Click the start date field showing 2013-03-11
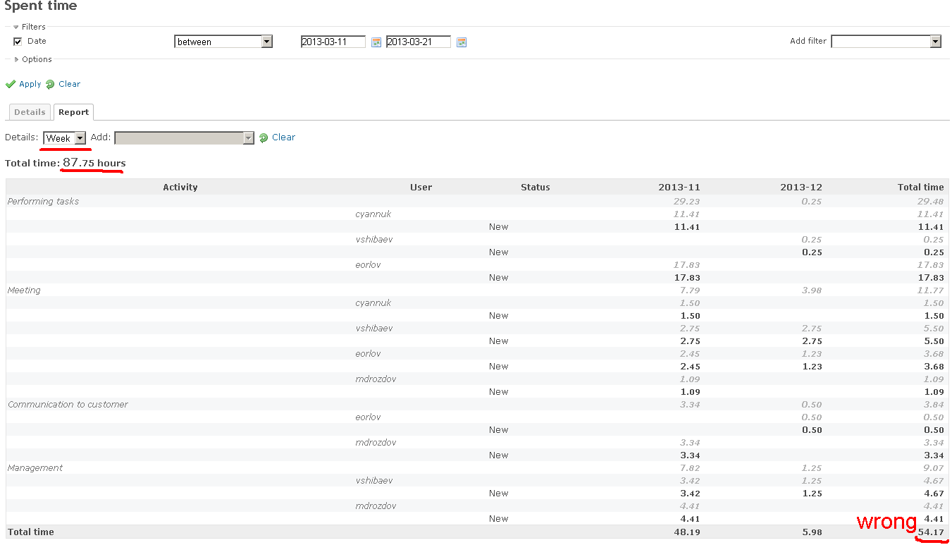 [333, 42]
